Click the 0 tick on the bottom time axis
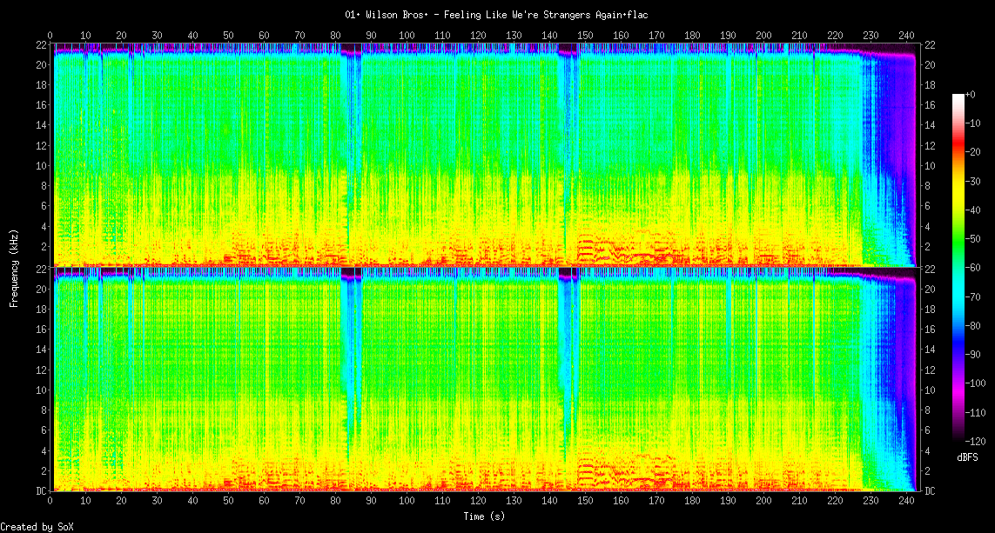This screenshot has width=995, height=533. click(50, 502)
